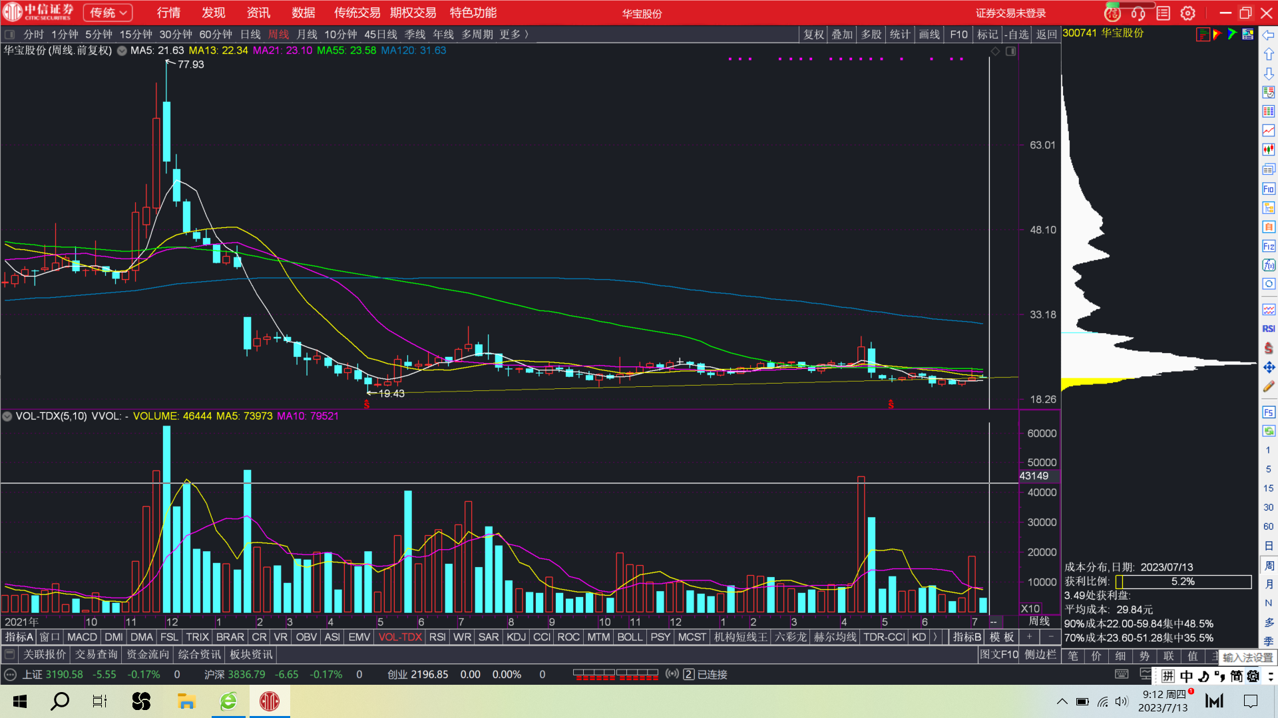This screenshot has width=1278, height=718.
Task: Click the formula f(x) sidebar icon
Action: (x=1269, y=265)
